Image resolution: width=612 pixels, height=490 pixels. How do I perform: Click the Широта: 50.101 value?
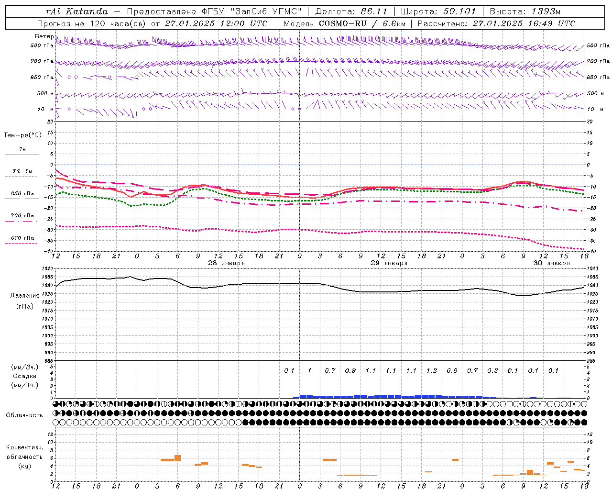coord(438,11)
